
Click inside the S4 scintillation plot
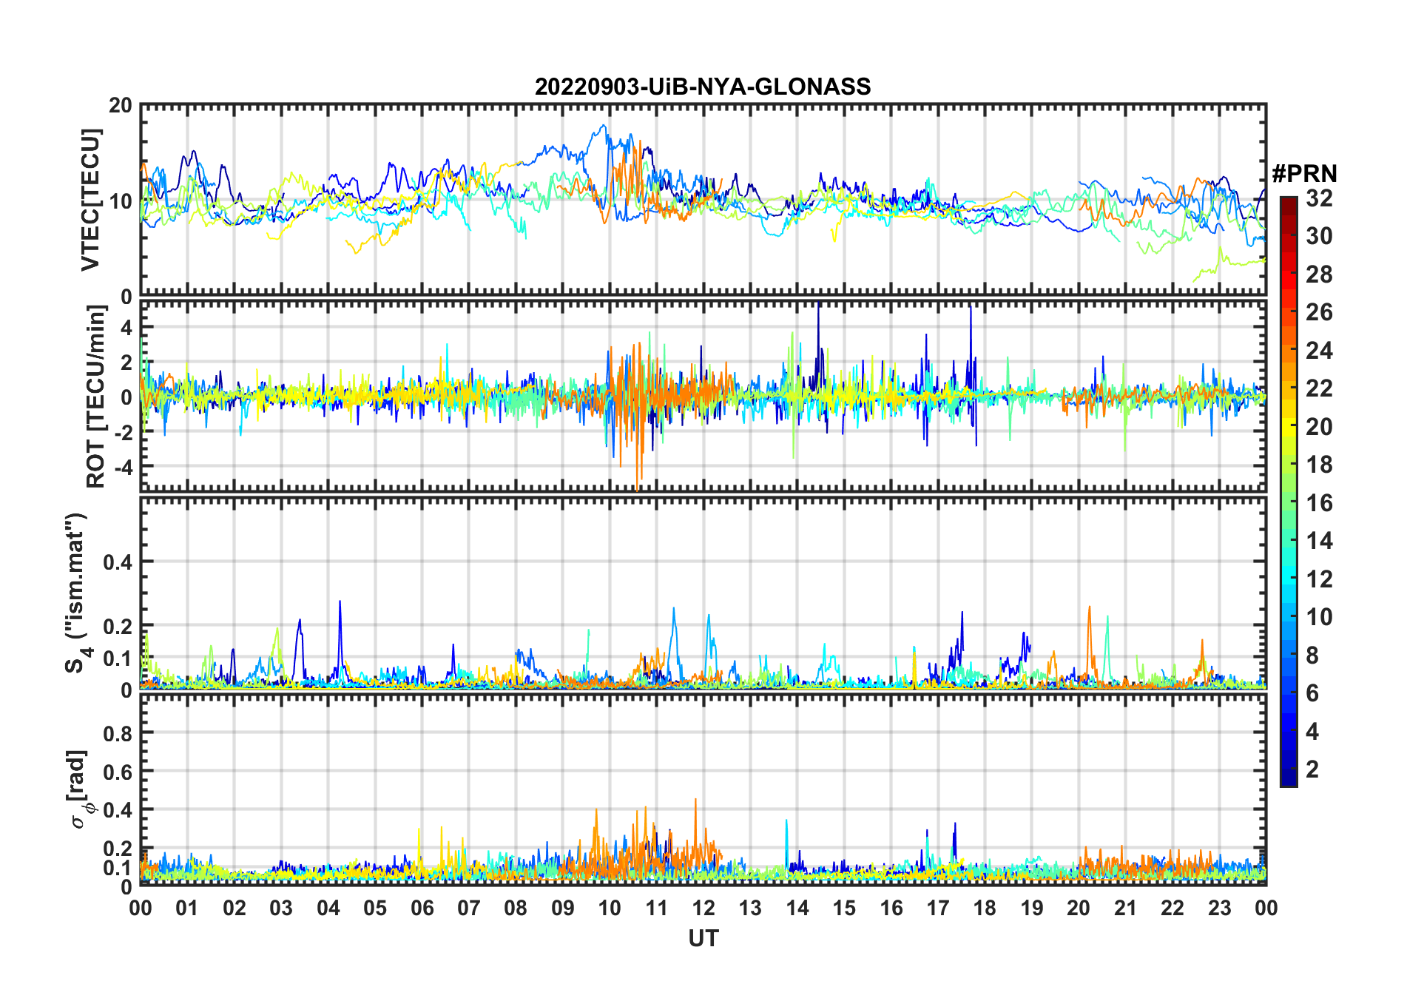pyautogui.click(x=703, y=593)
